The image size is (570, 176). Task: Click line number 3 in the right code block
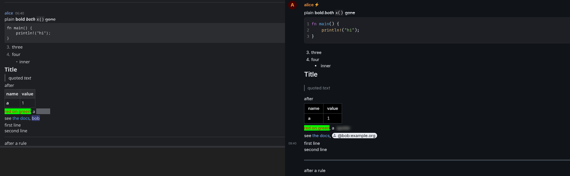[x=308, y=36]
